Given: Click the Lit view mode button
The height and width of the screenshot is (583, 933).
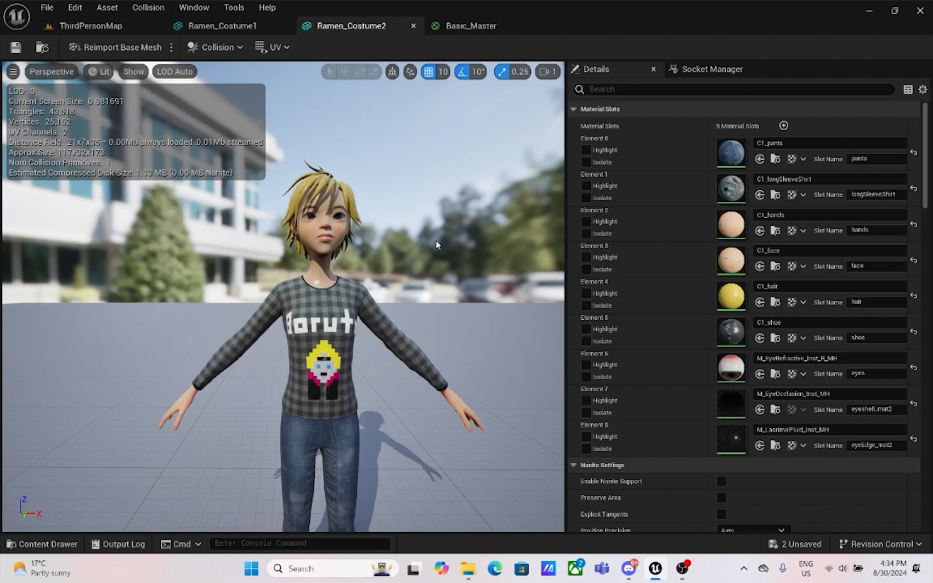Looking at the screenshot, I should [x=99, y=72].
